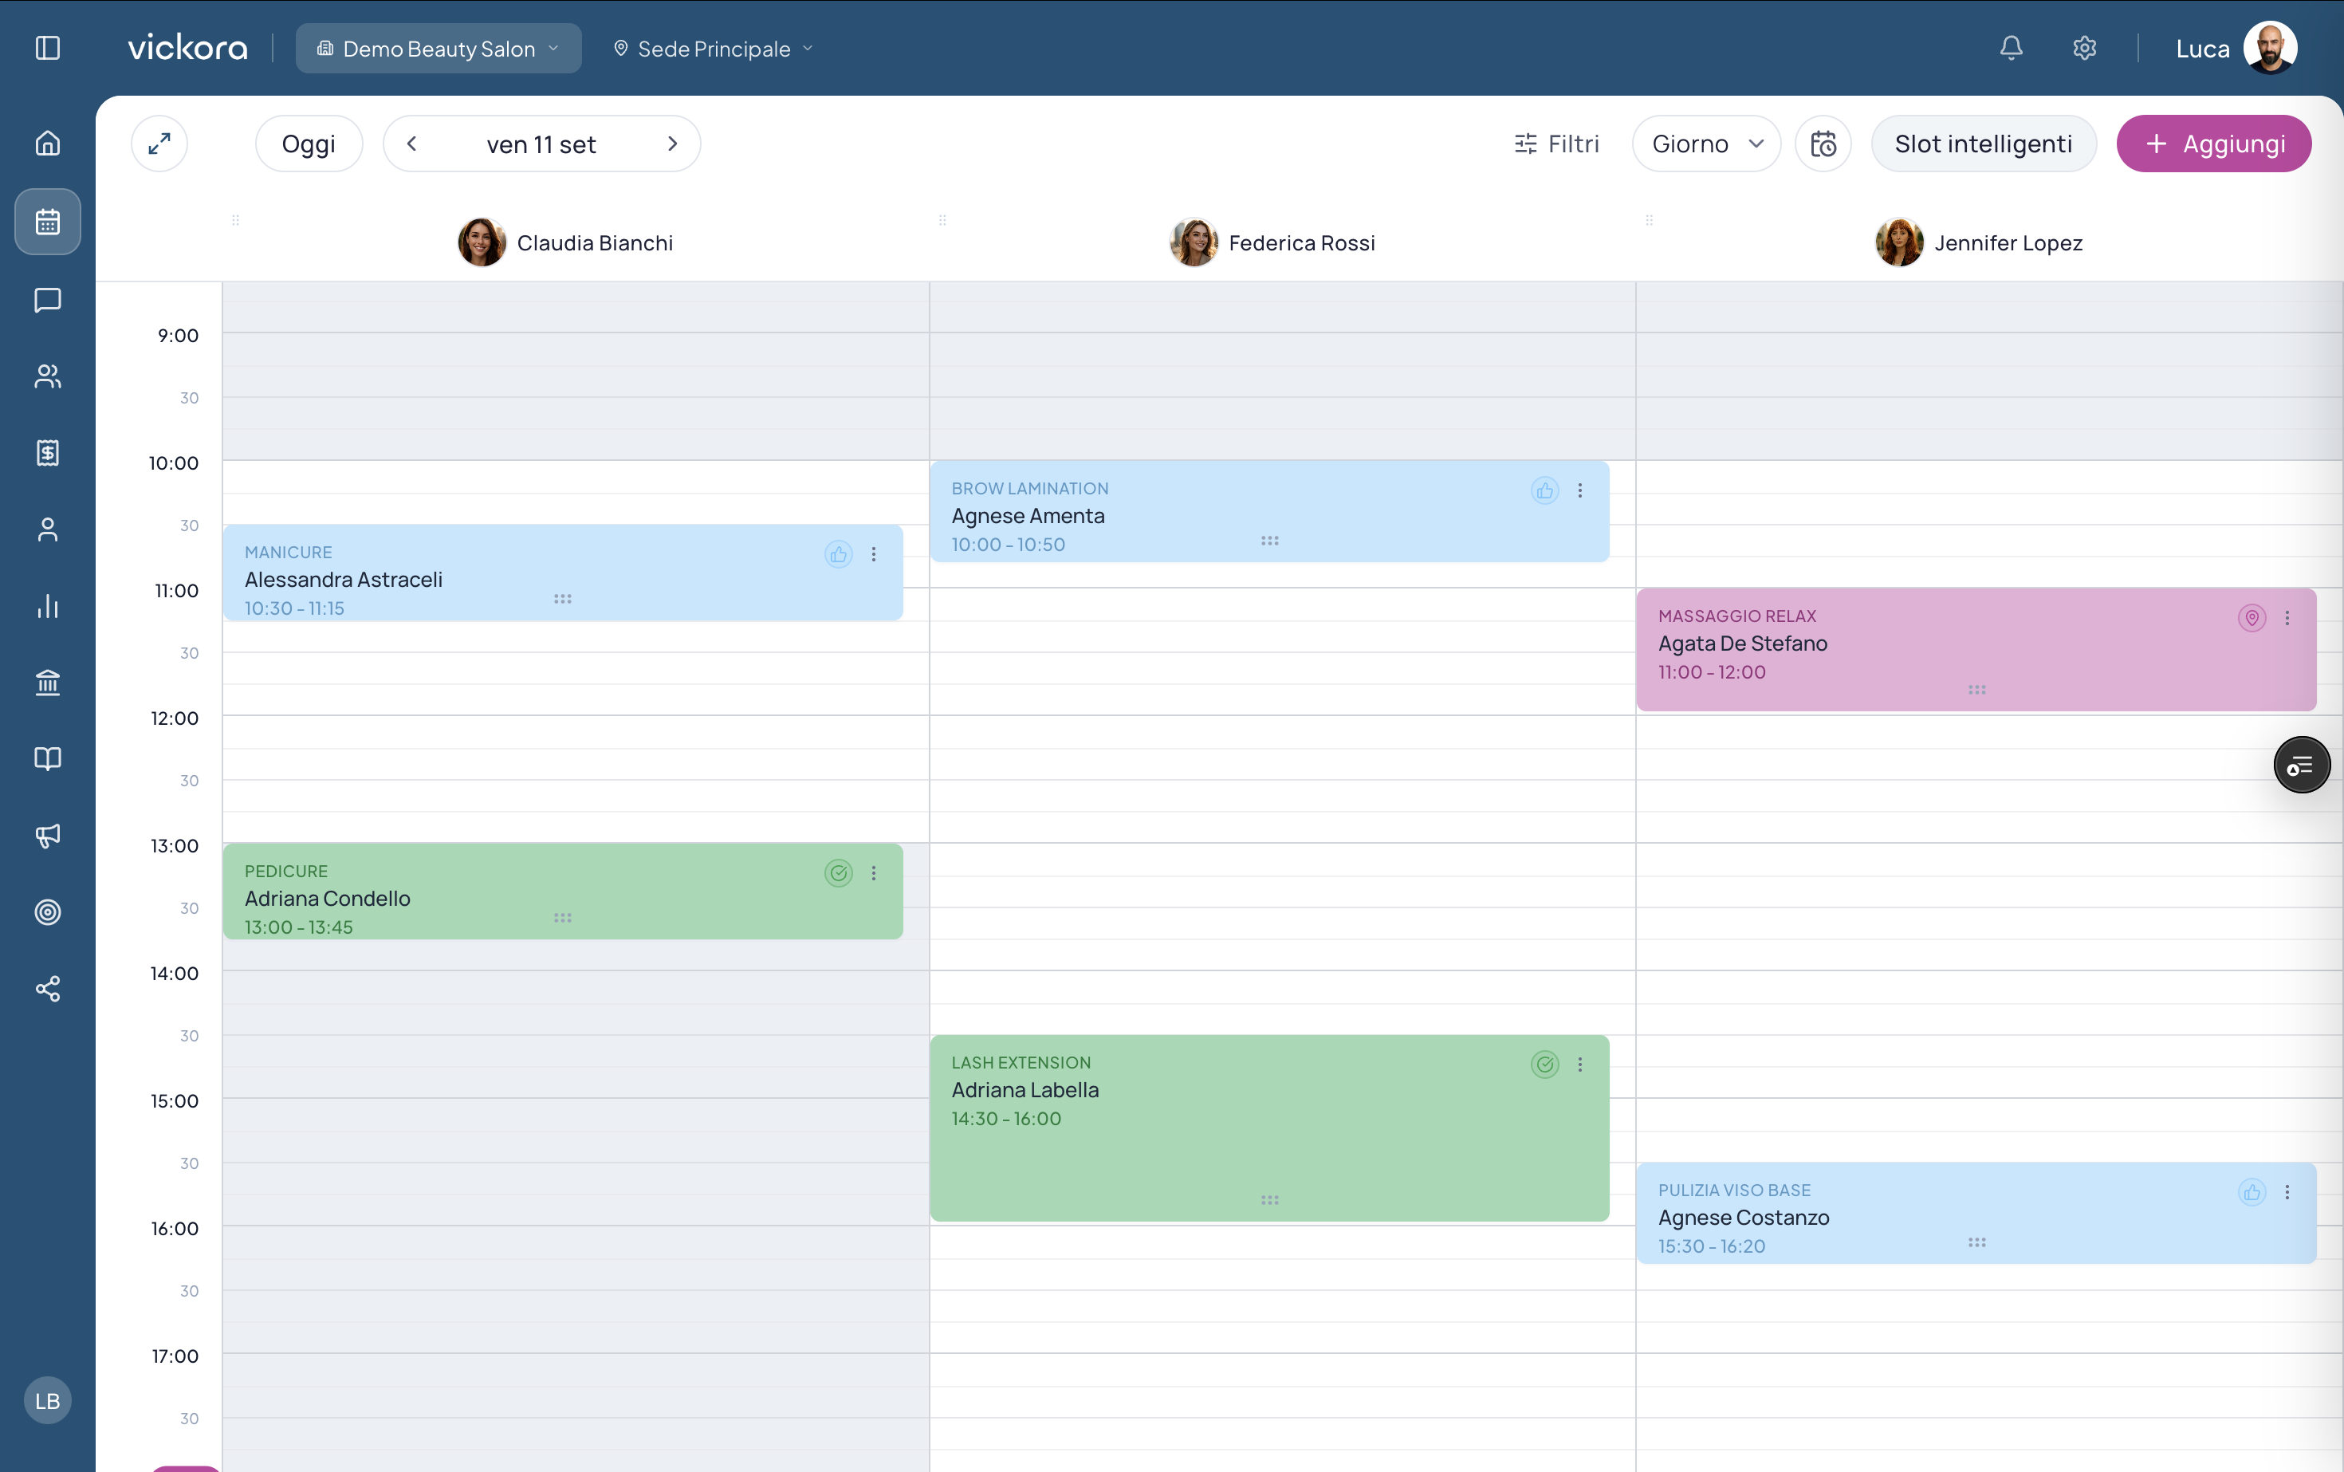Go to next day arrow
Screen dimensions: 2344x1472
point(671,144)
